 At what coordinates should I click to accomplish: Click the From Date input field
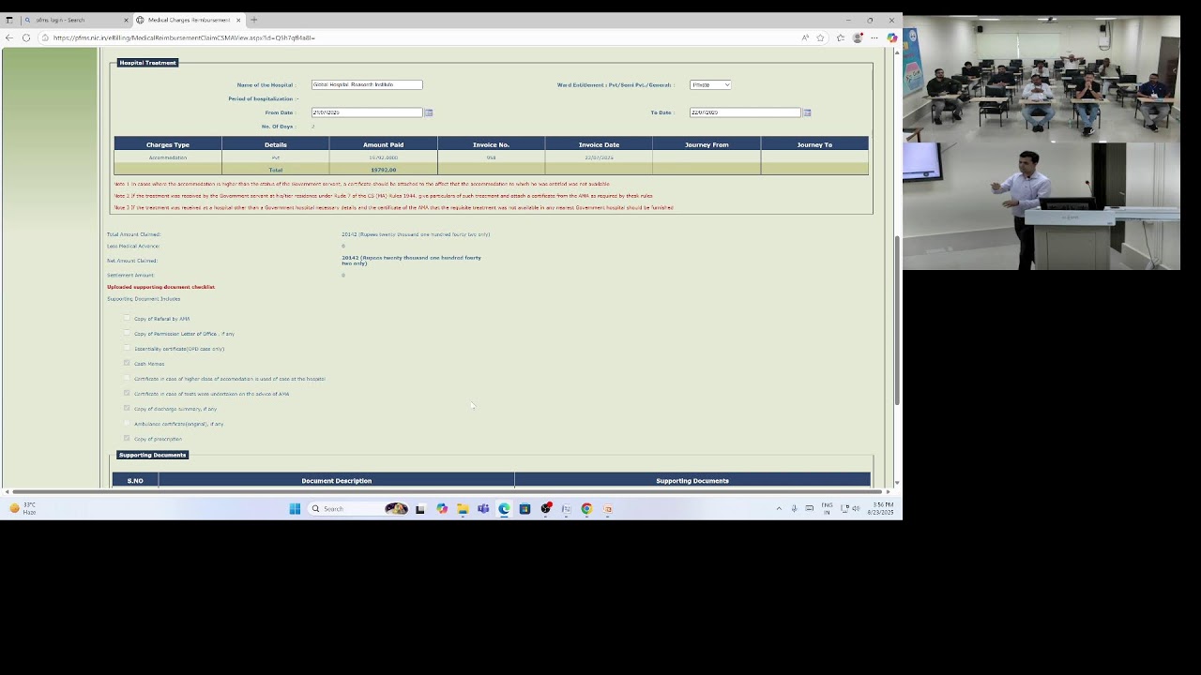(367, 112)
